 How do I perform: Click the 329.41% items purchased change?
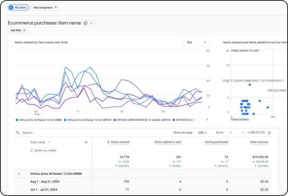pos(221,166)
